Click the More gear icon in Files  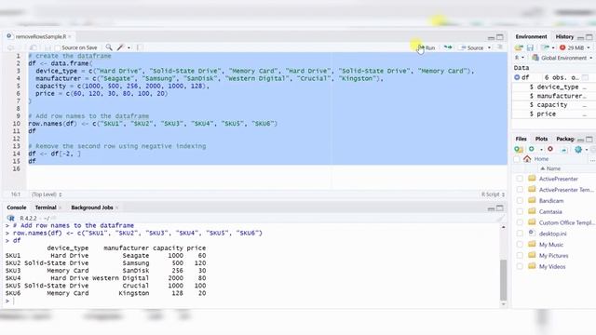tap(578, 149)
